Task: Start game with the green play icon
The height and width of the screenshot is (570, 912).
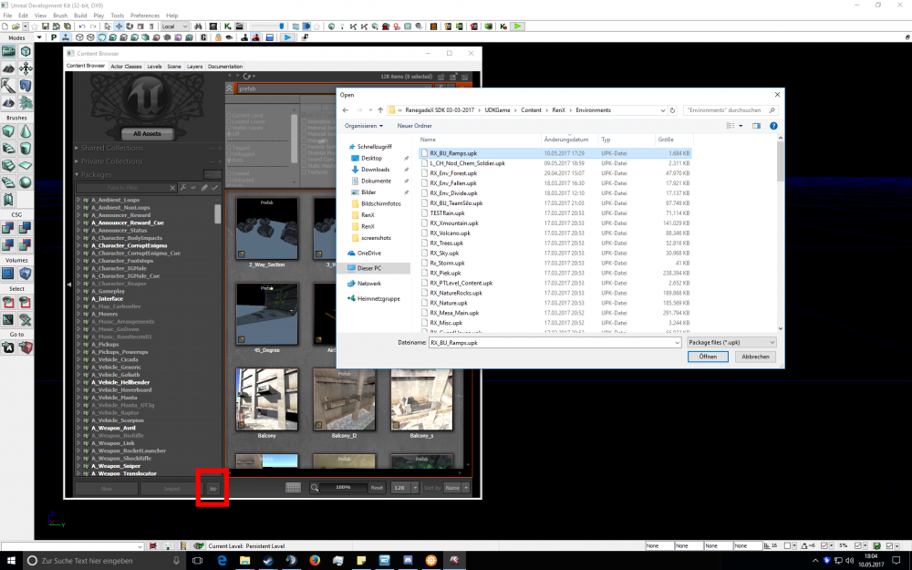Action: pos(517,26)
